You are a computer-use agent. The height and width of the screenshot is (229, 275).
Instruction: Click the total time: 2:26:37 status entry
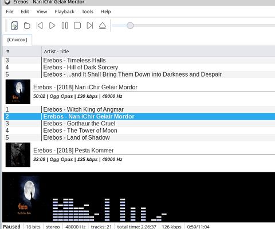(x=136, y=227)
